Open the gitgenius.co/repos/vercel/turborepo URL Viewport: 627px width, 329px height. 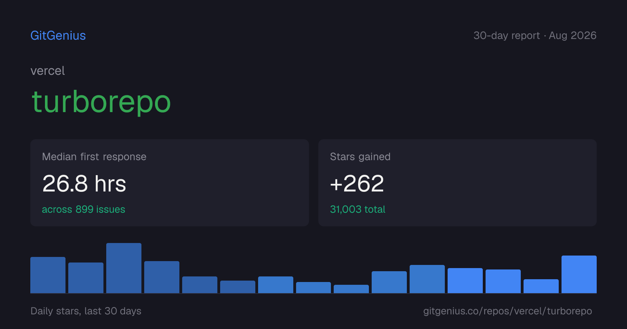coord(508,311)
